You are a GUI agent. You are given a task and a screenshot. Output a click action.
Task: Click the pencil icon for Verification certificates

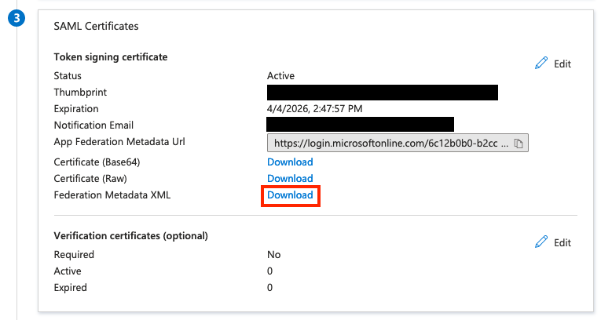pos(541,242)
